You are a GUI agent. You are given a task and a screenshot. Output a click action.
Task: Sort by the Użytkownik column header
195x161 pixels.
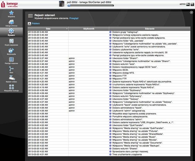click(x=89, y=29)
